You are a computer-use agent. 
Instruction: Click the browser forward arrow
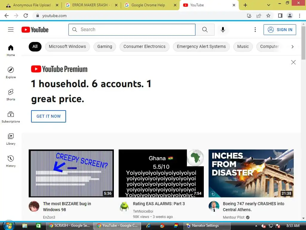tap(16, 16)
